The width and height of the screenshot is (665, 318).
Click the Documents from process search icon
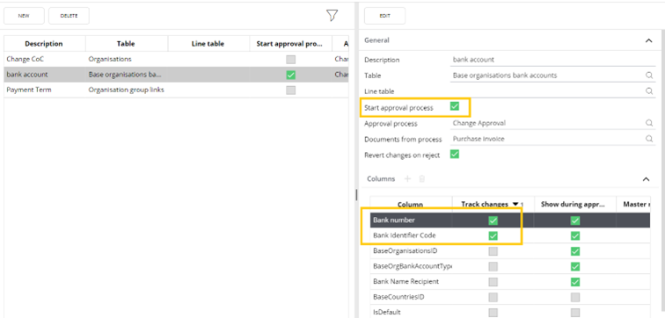[649, 139]
